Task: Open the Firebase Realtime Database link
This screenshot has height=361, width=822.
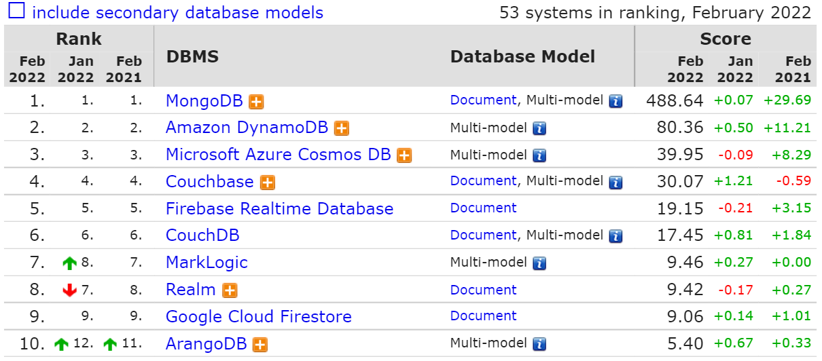Action: 279,209
